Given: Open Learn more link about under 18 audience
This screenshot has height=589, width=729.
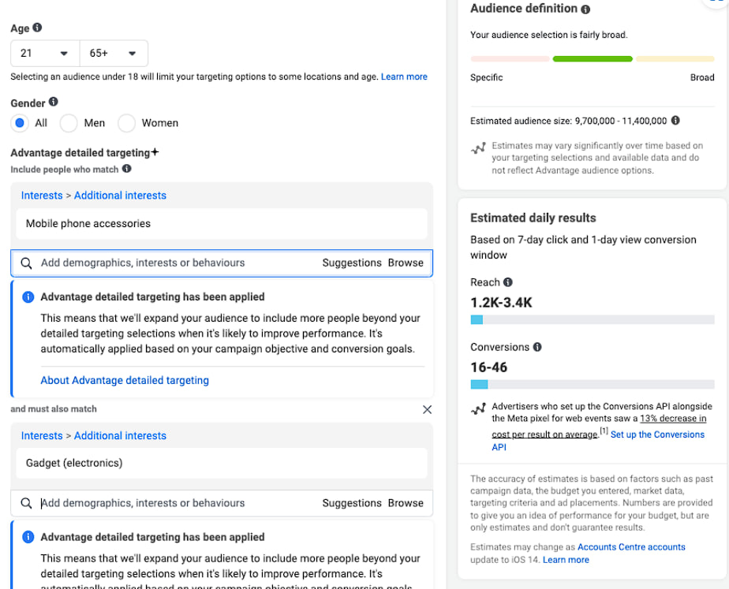Looking at the screenshot, I should coord(404,76).
